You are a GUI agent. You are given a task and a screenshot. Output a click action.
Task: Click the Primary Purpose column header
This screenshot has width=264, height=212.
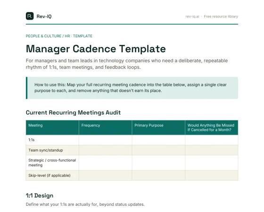(158, 127)
